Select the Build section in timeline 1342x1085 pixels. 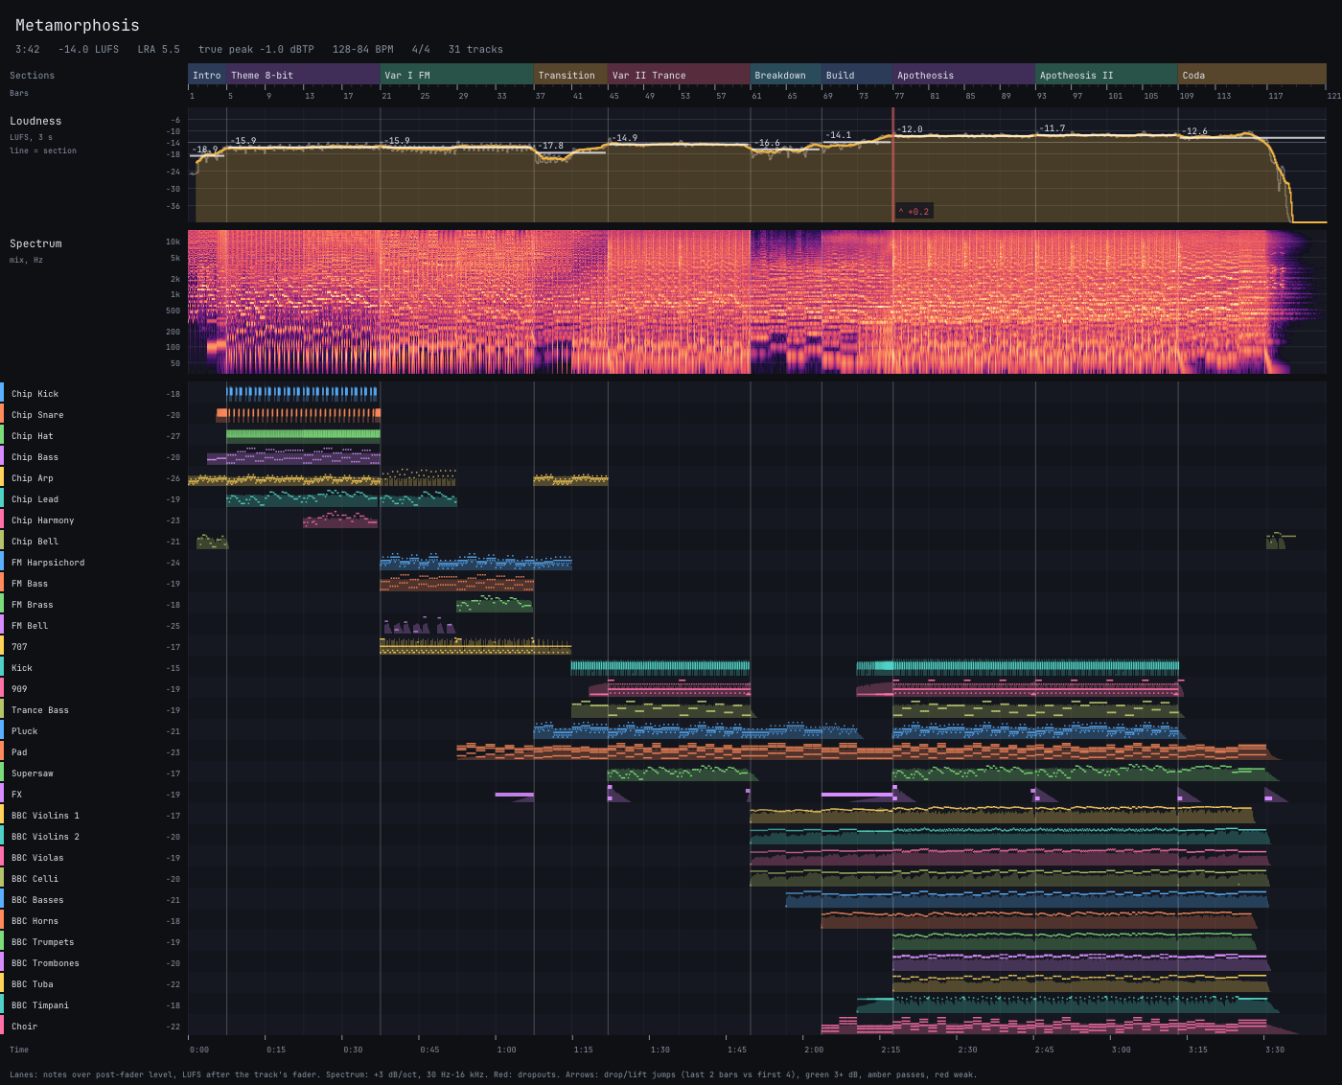(x=857, y=75)
